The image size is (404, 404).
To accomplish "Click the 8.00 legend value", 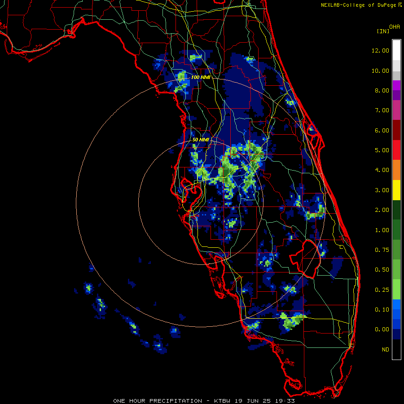I will coord(382,90).
